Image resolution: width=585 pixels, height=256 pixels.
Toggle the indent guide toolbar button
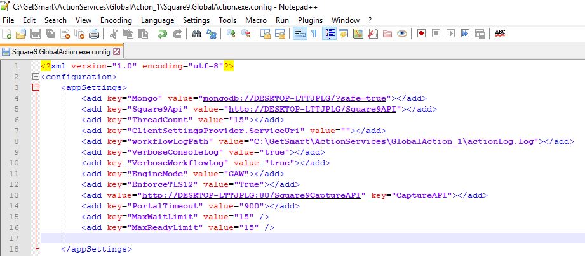(330, 34)
